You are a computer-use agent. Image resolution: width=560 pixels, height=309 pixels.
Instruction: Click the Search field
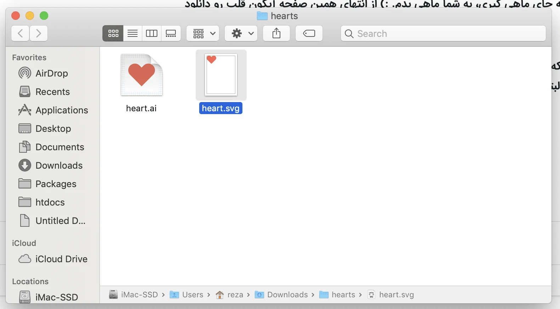coord(443,33)
